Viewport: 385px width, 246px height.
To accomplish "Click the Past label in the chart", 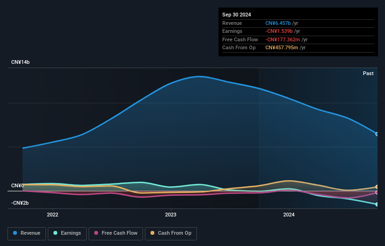I will (x=368, y=73).
